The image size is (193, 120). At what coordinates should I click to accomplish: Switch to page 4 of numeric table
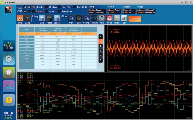point(101,55)
